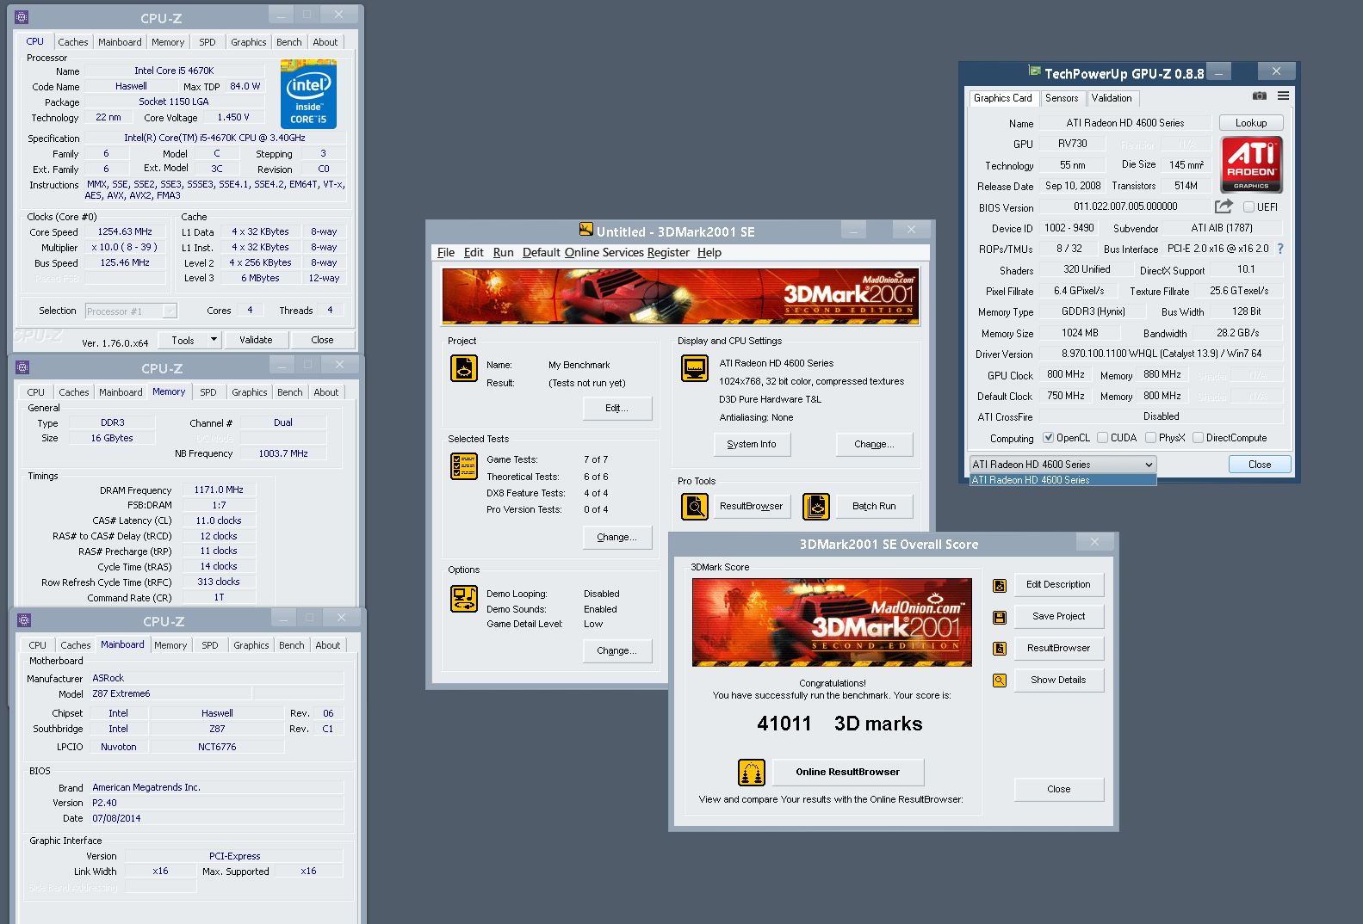Open Graphics tab in Mainboard CPU-Z window
Image resolution: width=1363 pixels, height=924 pixels.
click(x=251, y=645)
